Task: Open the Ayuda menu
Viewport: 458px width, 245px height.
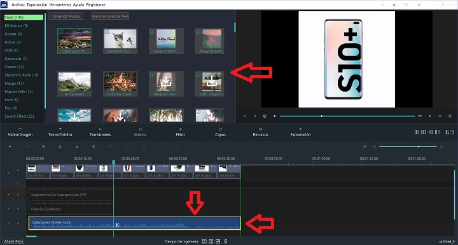Action: pyautogui.click(x=78, y=4)
